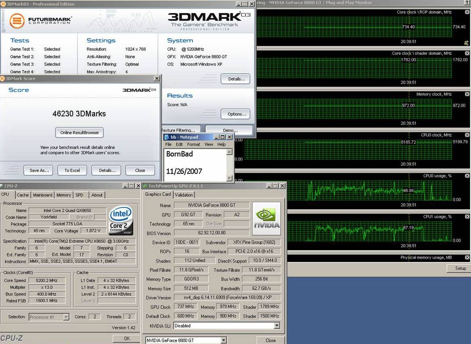Click the Intel Core 2 Extreme logo

121,220
